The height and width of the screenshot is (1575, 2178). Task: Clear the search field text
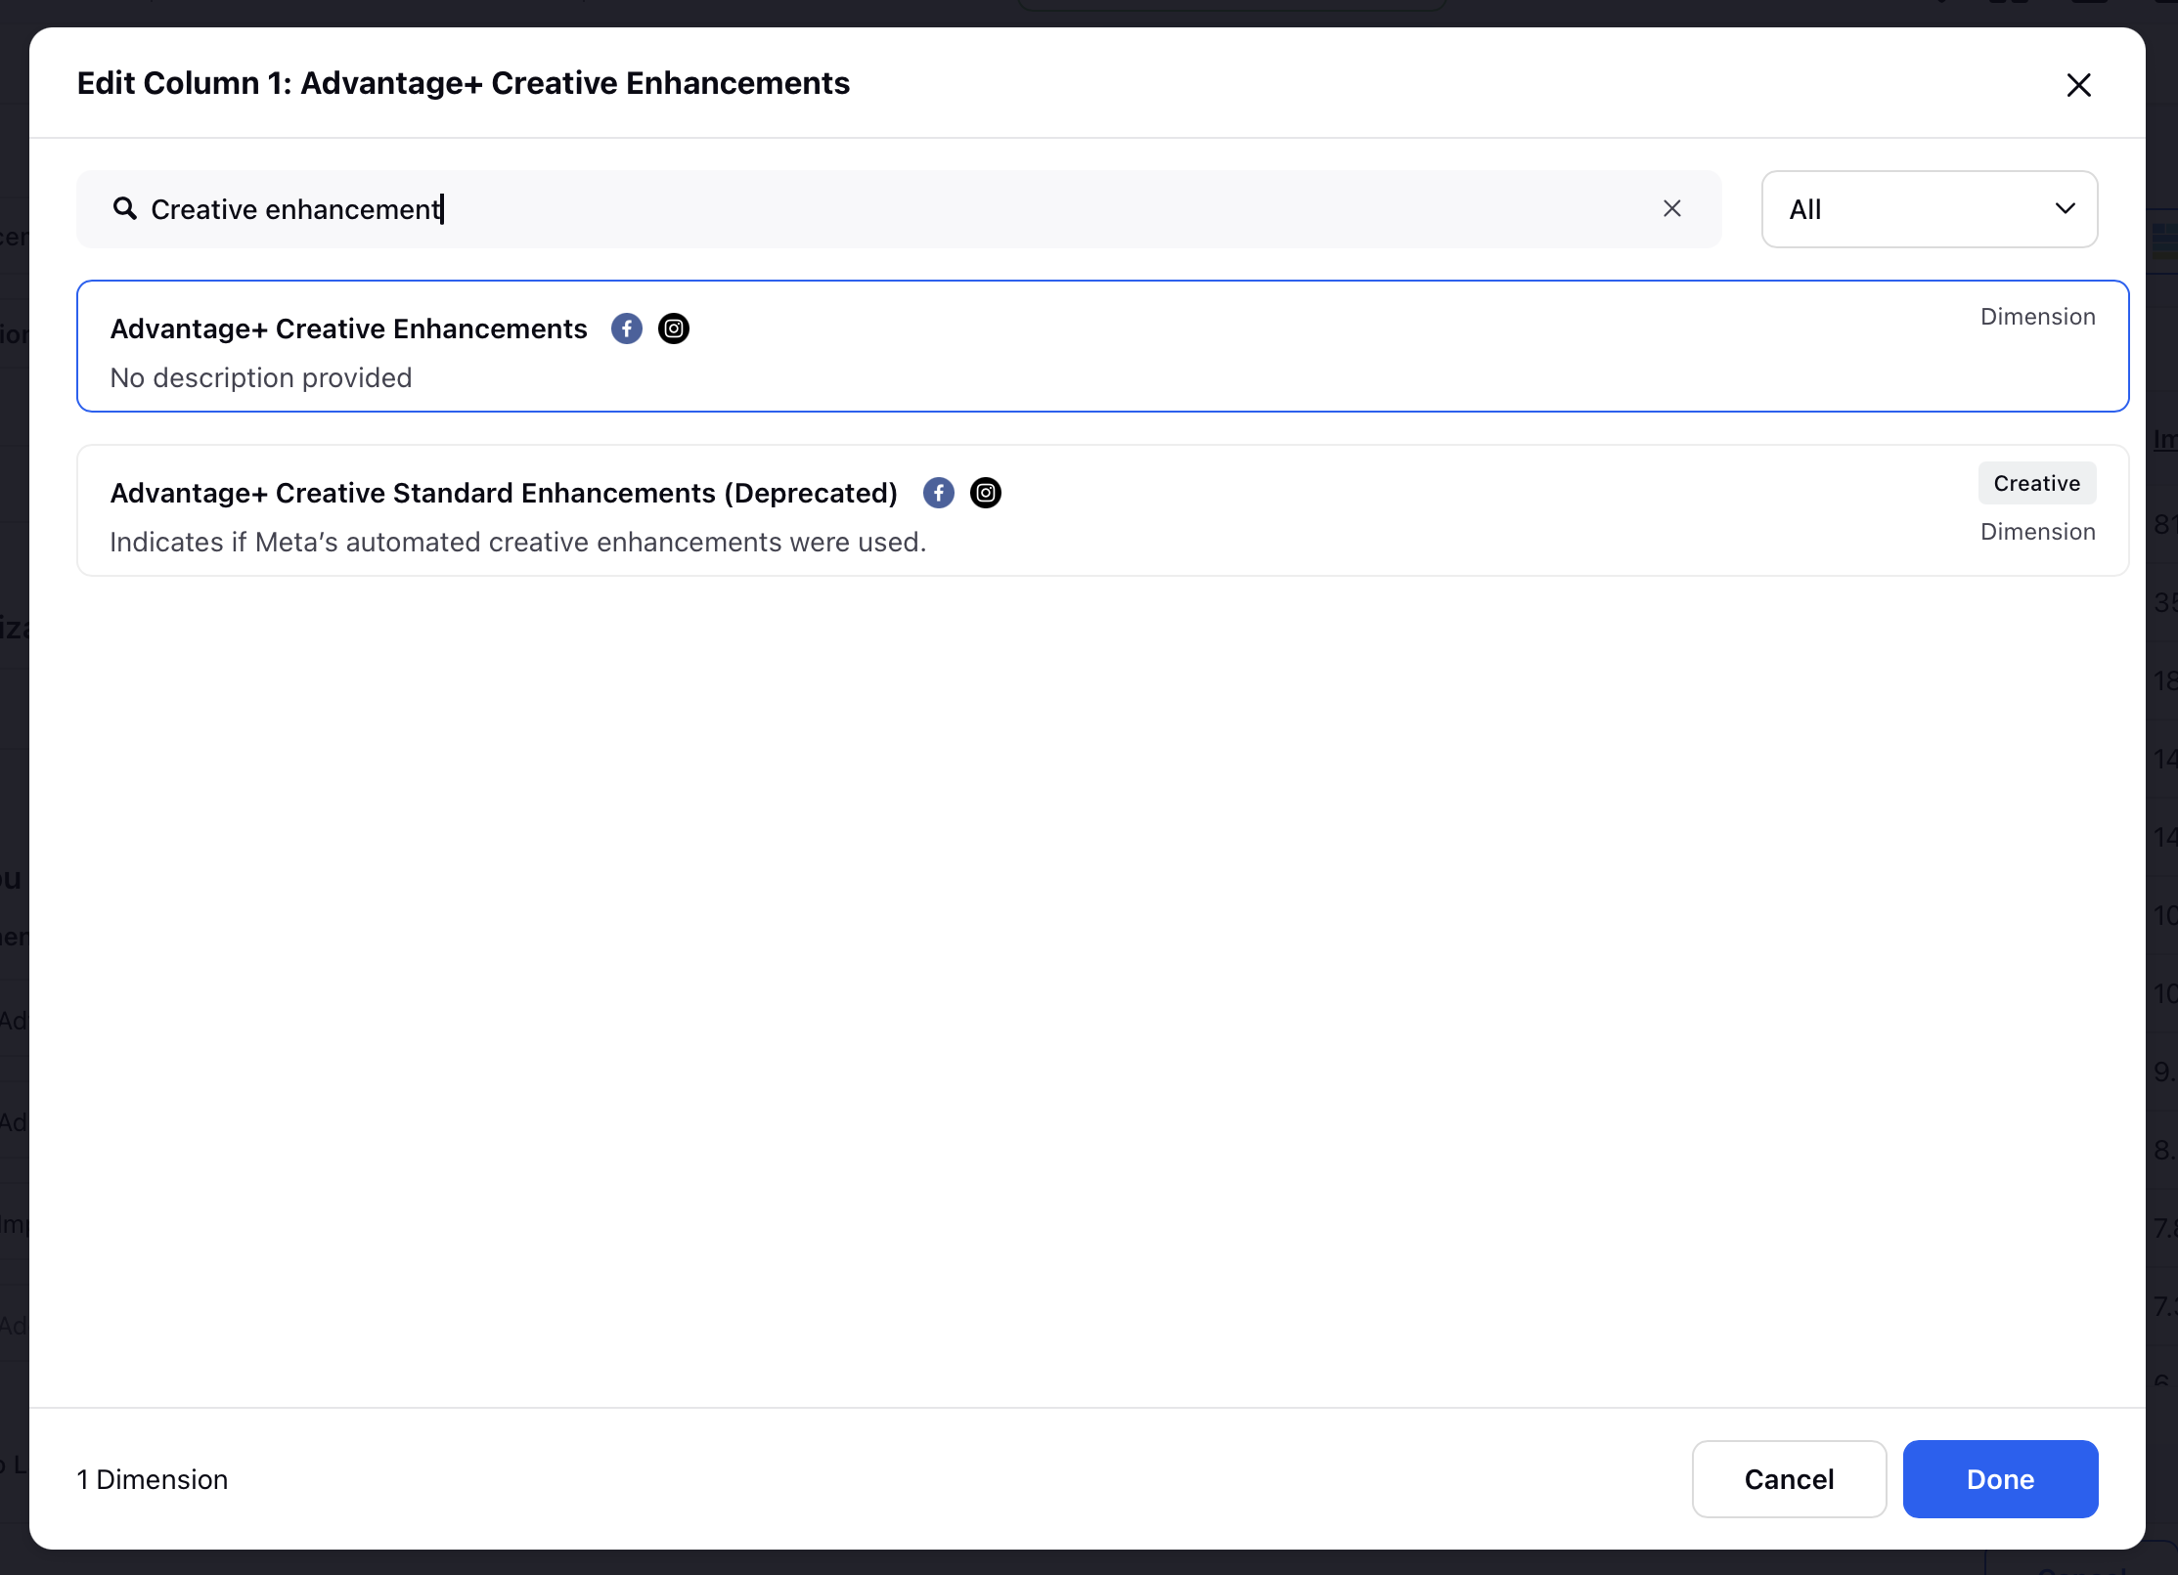(x=1672, y=208)
